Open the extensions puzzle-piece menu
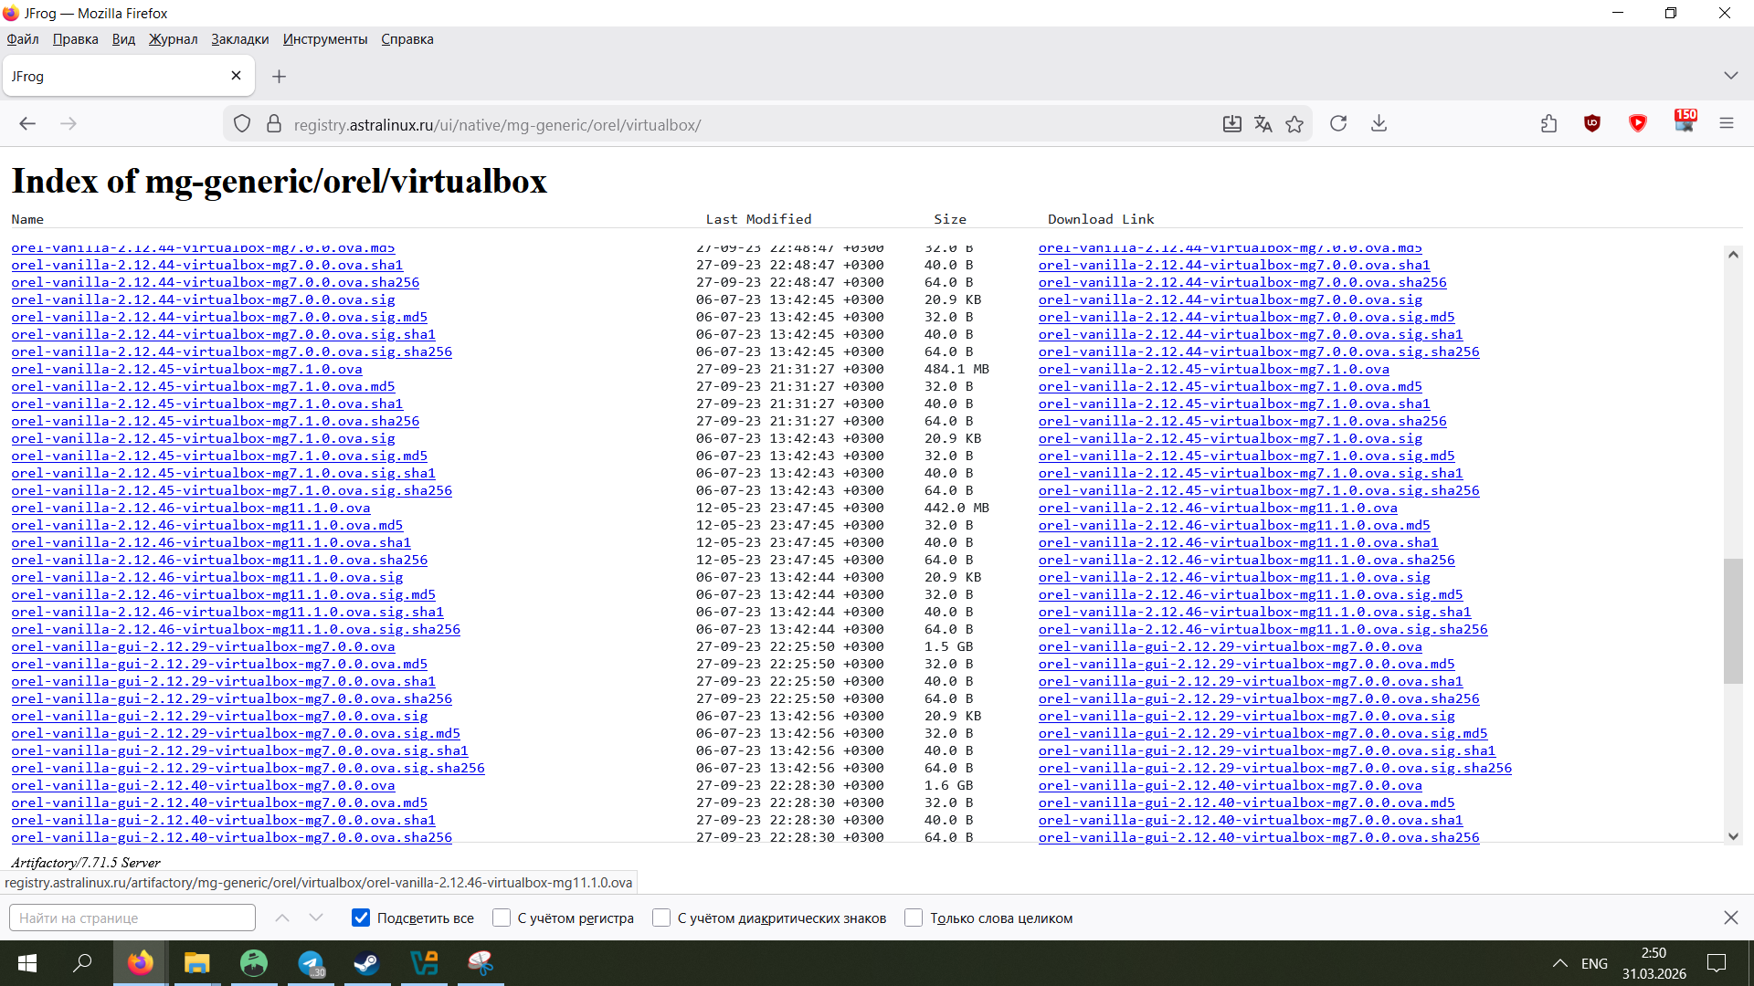Screen dimensions: 1754x986 [1549, 124]
